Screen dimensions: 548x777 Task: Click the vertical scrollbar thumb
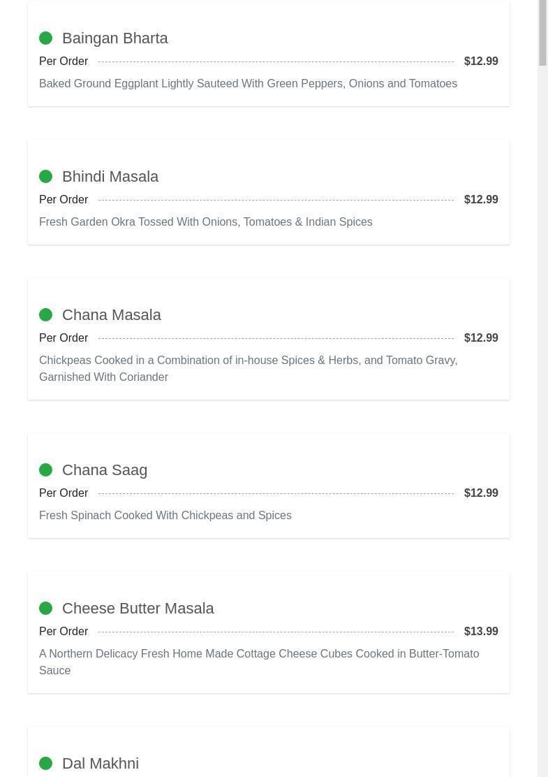(x=542, y=33)
